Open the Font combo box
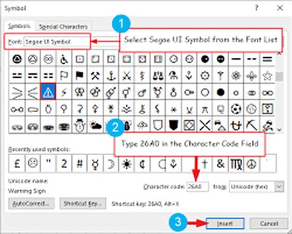 pos(57,42)
